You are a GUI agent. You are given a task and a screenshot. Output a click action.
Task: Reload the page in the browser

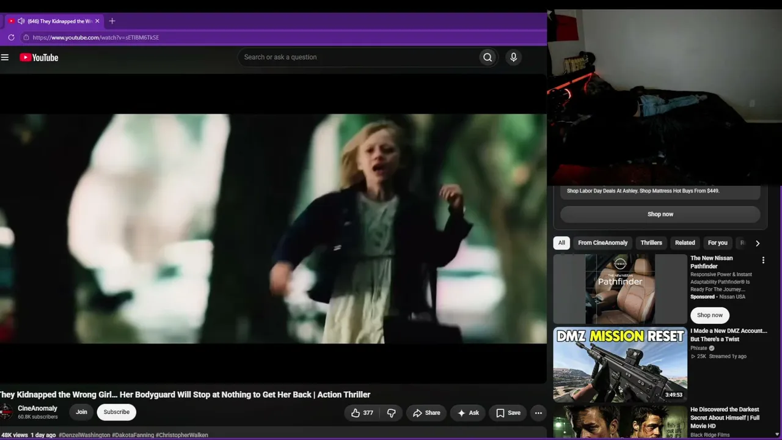11,37
